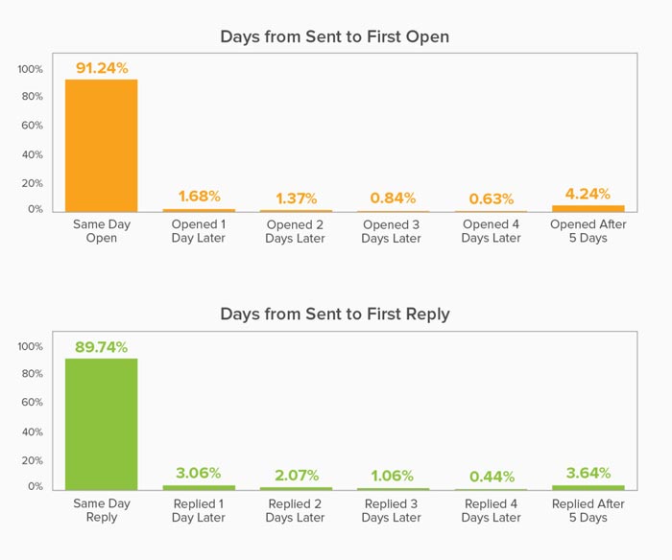Click the tall green Same Day Reply bar

[x=102, y=425]
